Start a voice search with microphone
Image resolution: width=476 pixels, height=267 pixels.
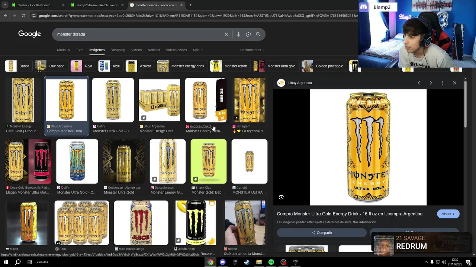point(238,34)
